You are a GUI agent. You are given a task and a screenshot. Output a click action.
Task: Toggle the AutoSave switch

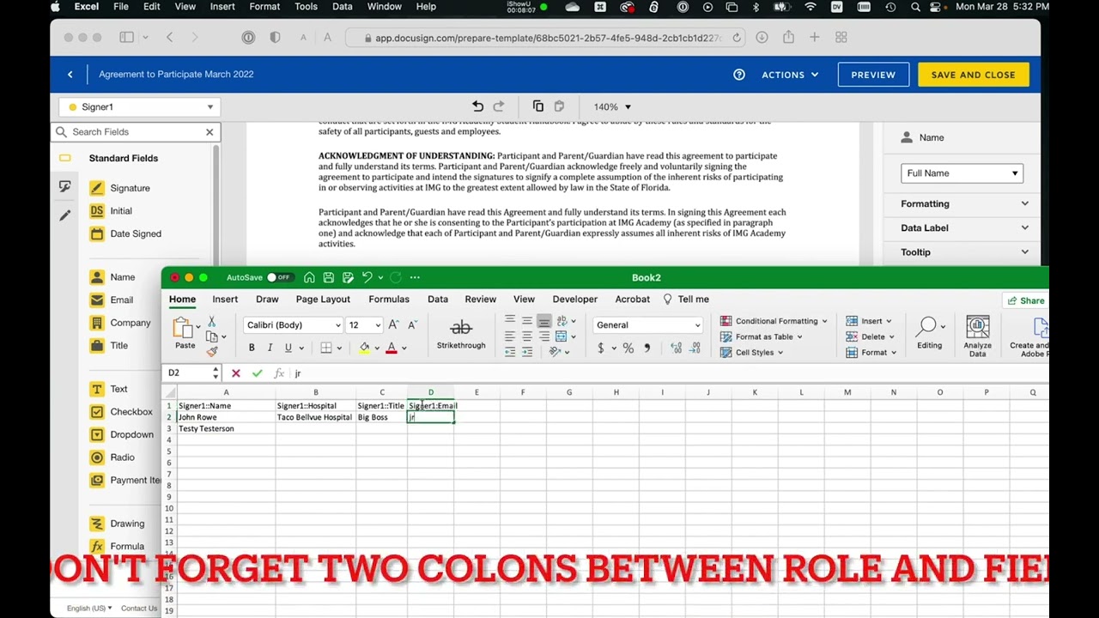pyautogui.click(x=277, y=277)
